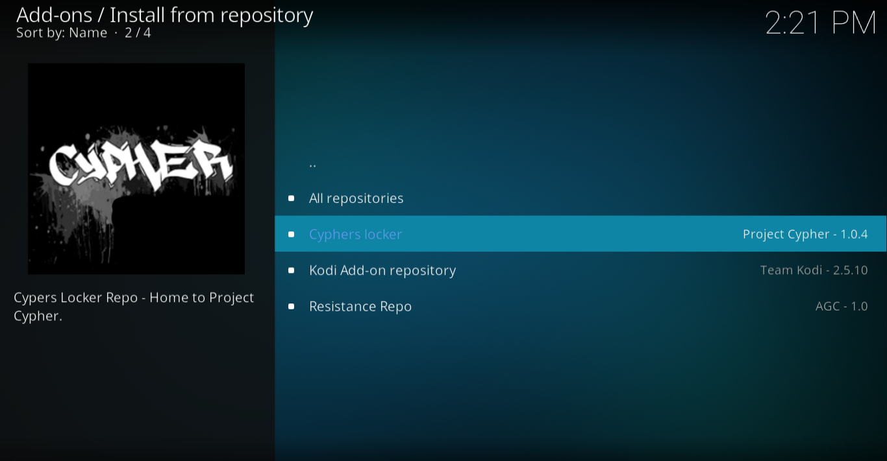
Task: Click the 'Sort by: Name' label
Action: pos(62,32)
